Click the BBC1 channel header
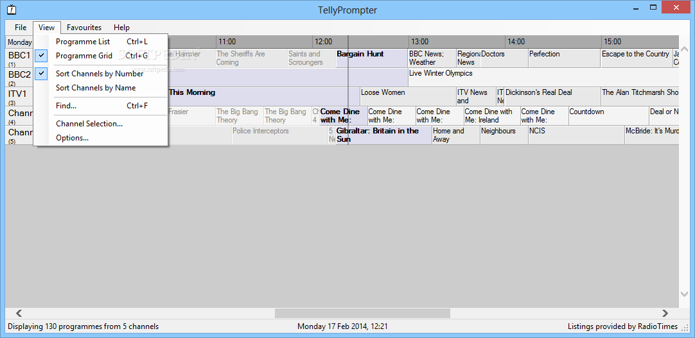Screen dimensions: 695x338 coord(19,58)
